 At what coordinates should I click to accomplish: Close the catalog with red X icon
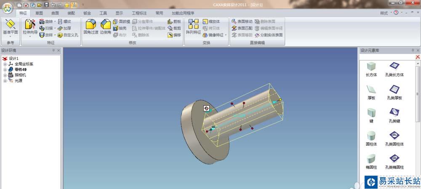[418, 57]
